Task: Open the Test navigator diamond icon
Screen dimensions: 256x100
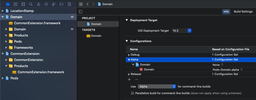Action: [x=46, y=4]
